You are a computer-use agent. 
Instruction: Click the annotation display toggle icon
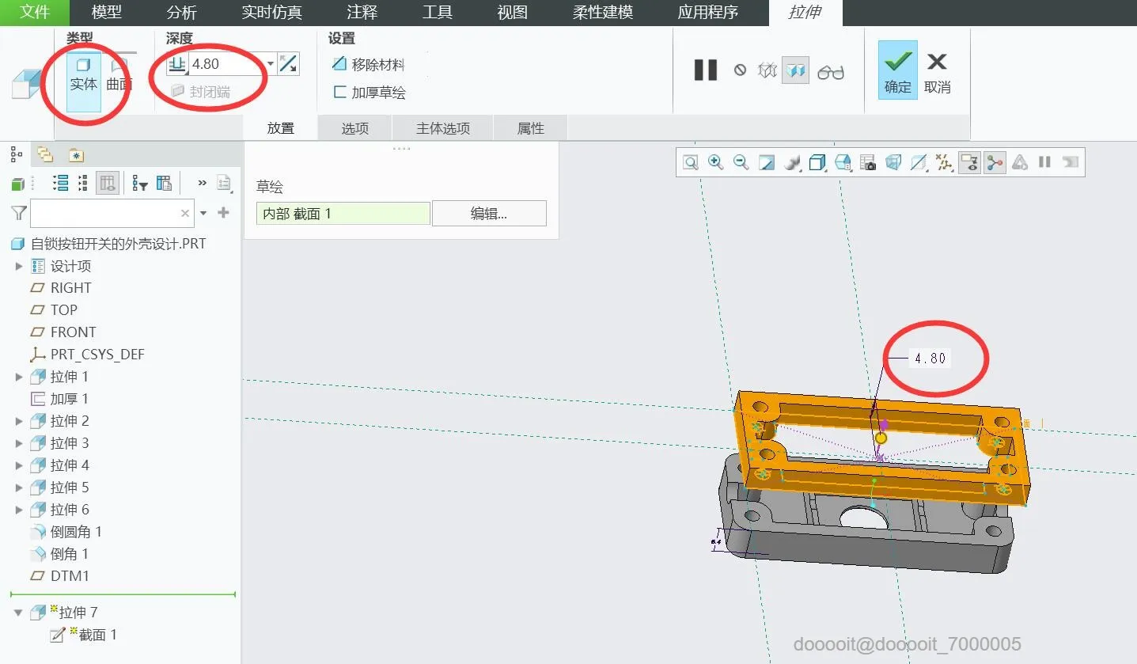[969, 162]
